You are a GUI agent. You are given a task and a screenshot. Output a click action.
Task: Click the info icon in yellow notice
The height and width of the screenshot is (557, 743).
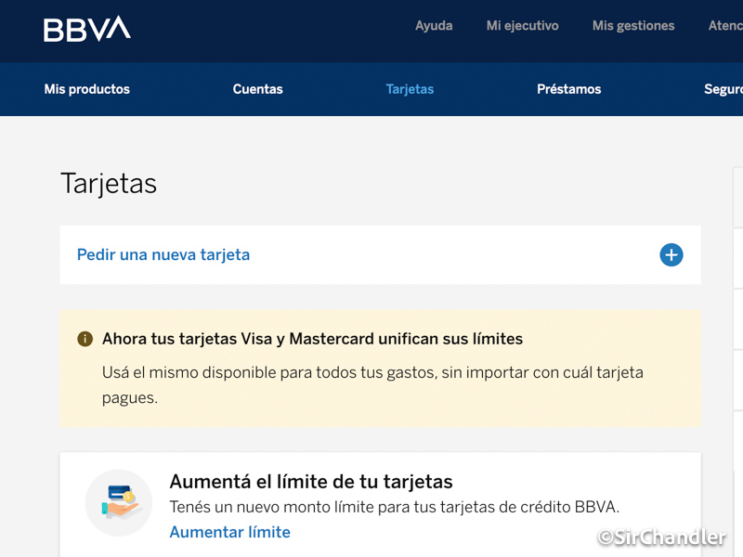85,339
